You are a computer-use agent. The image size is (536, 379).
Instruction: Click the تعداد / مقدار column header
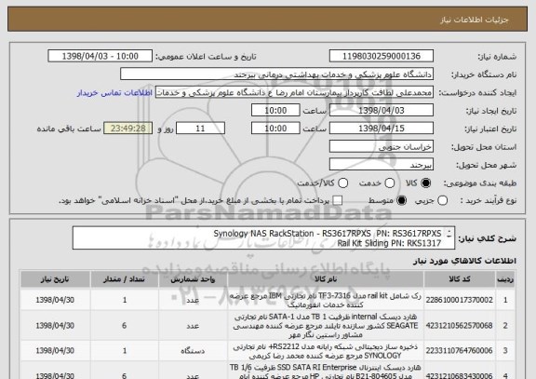pos(125,279)
